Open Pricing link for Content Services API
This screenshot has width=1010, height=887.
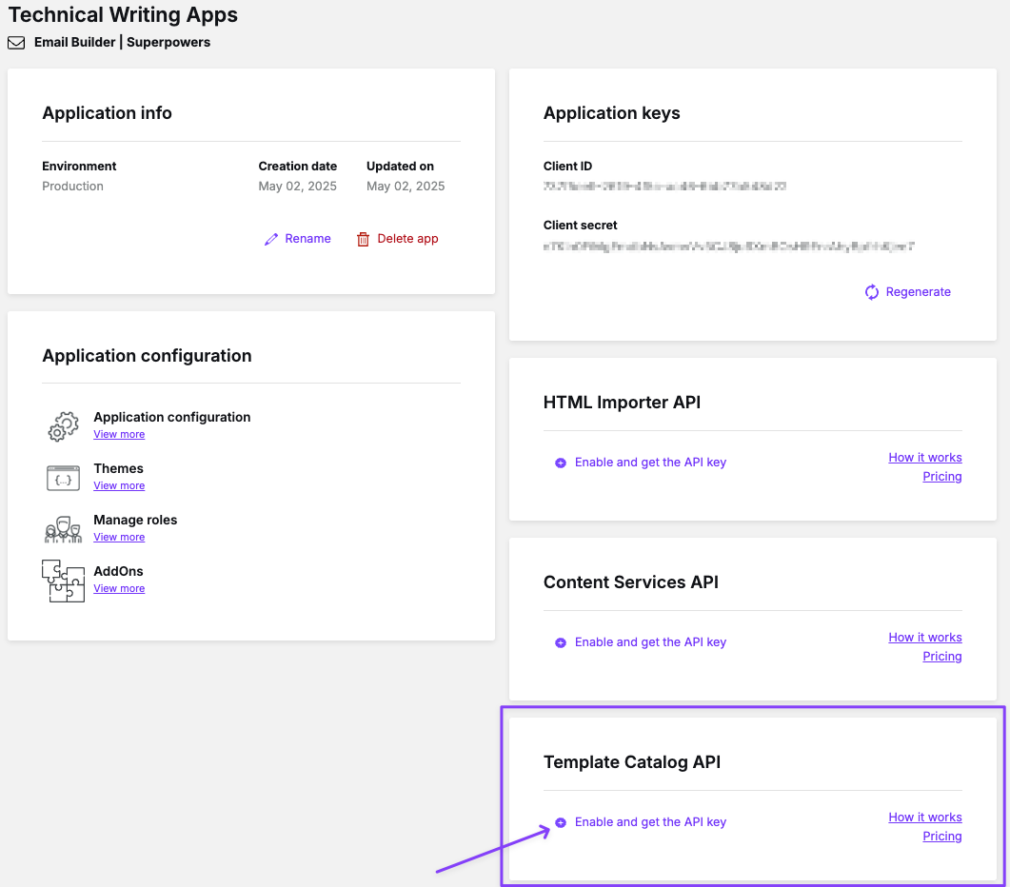[941, 657]
